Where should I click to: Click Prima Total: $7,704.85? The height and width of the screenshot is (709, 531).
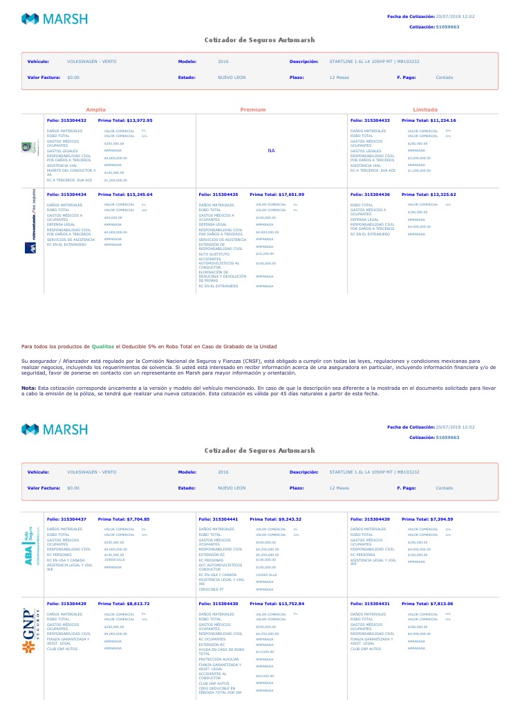pos(124,519)
